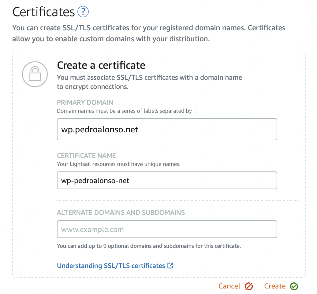The width and height of the screenshot is (317, 294).
Task: Select the CERTIFICATE NAME field showing wp-pedroalonso-net
Action: (167, 180)
